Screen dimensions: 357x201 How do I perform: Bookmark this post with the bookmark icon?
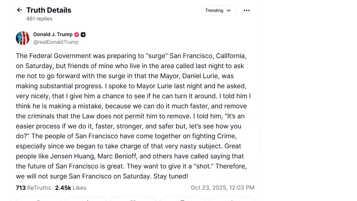[182, 200]
